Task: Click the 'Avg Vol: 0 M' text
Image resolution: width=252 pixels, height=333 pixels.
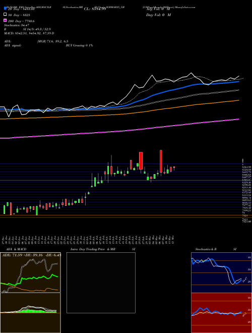Action: 158,9
